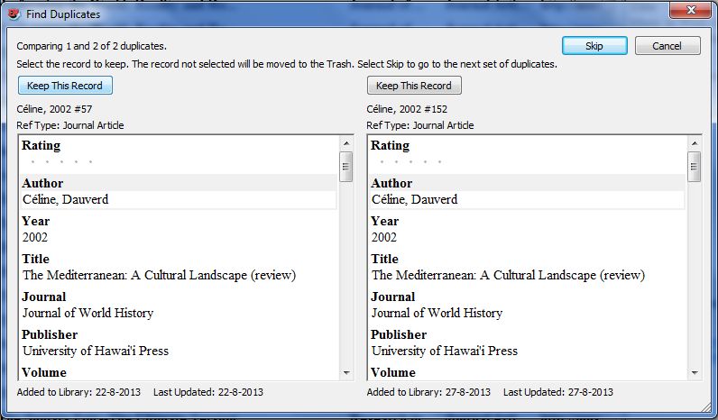
Task: Keep the record Céline, 2002 #57
Action: pyautogui.click(x=65, y=86)
